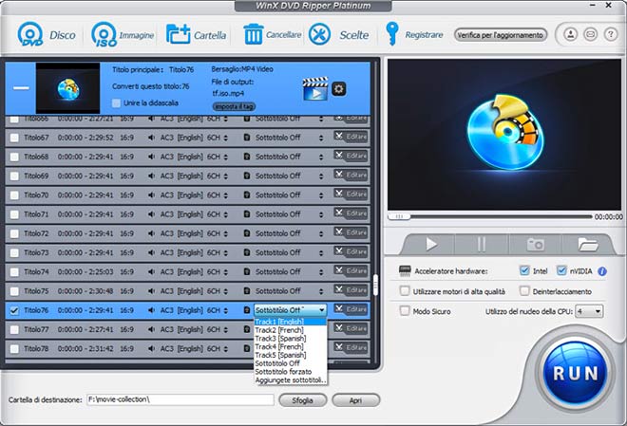Click the Registrare key icon
627x426 pixels.
click(391, 34)
